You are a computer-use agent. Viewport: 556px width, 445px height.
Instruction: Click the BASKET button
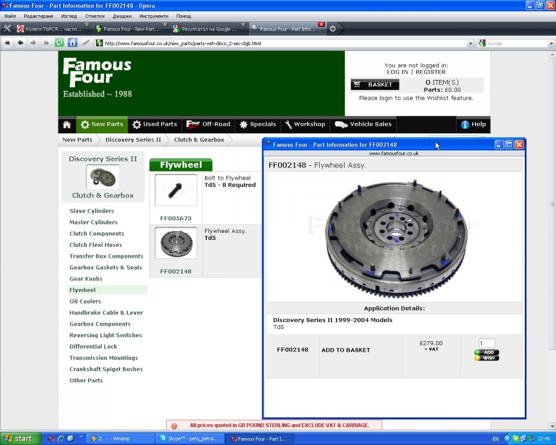click(375, 85)
